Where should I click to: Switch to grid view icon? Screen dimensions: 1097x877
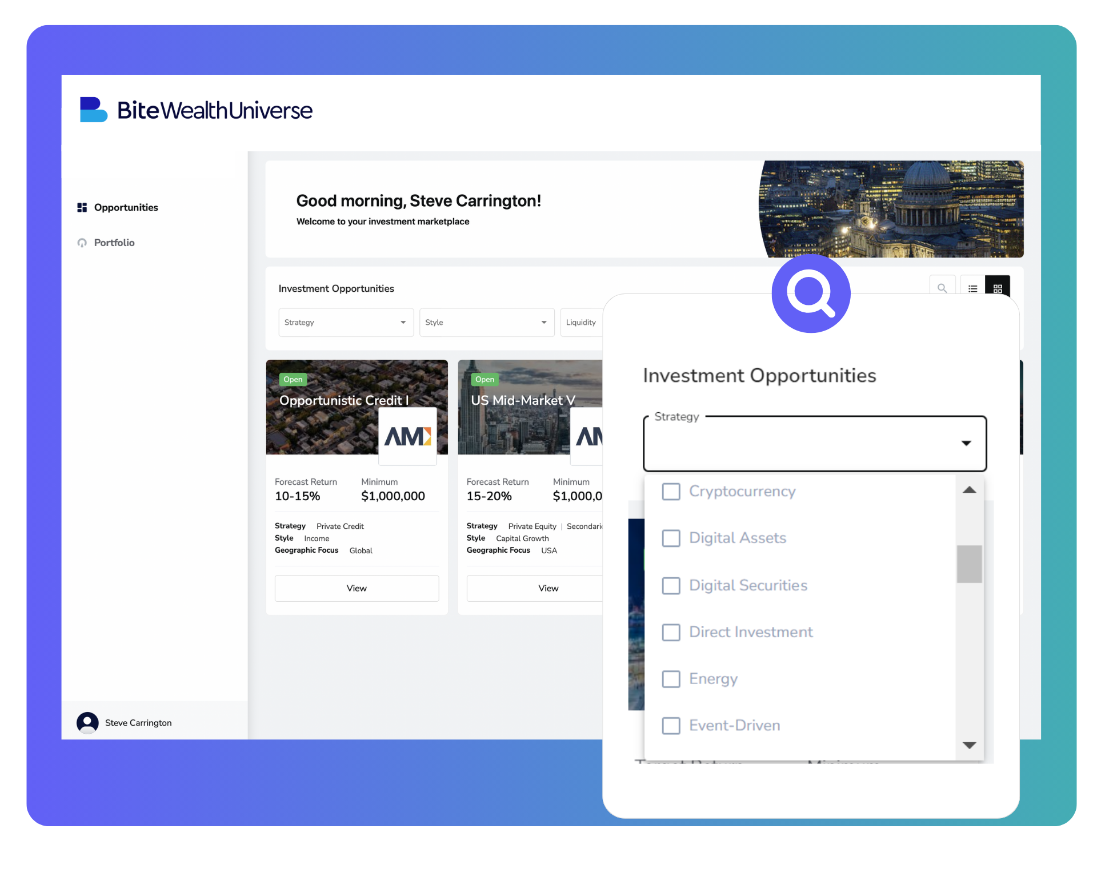coord(998,288)
